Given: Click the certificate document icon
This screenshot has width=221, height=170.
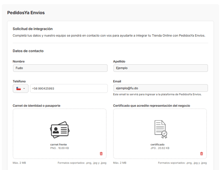Looking at the screenshot, I should coord(161,129).
